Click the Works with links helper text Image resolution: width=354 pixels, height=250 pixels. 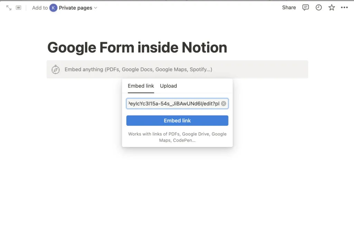(x=177, y=137)
